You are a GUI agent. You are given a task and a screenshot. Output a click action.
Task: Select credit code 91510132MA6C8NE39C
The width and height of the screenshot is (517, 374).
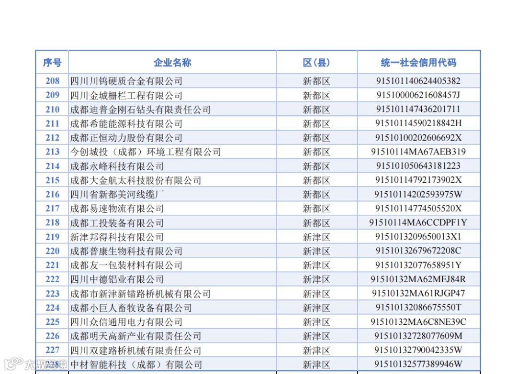click(x=418, y=321)
